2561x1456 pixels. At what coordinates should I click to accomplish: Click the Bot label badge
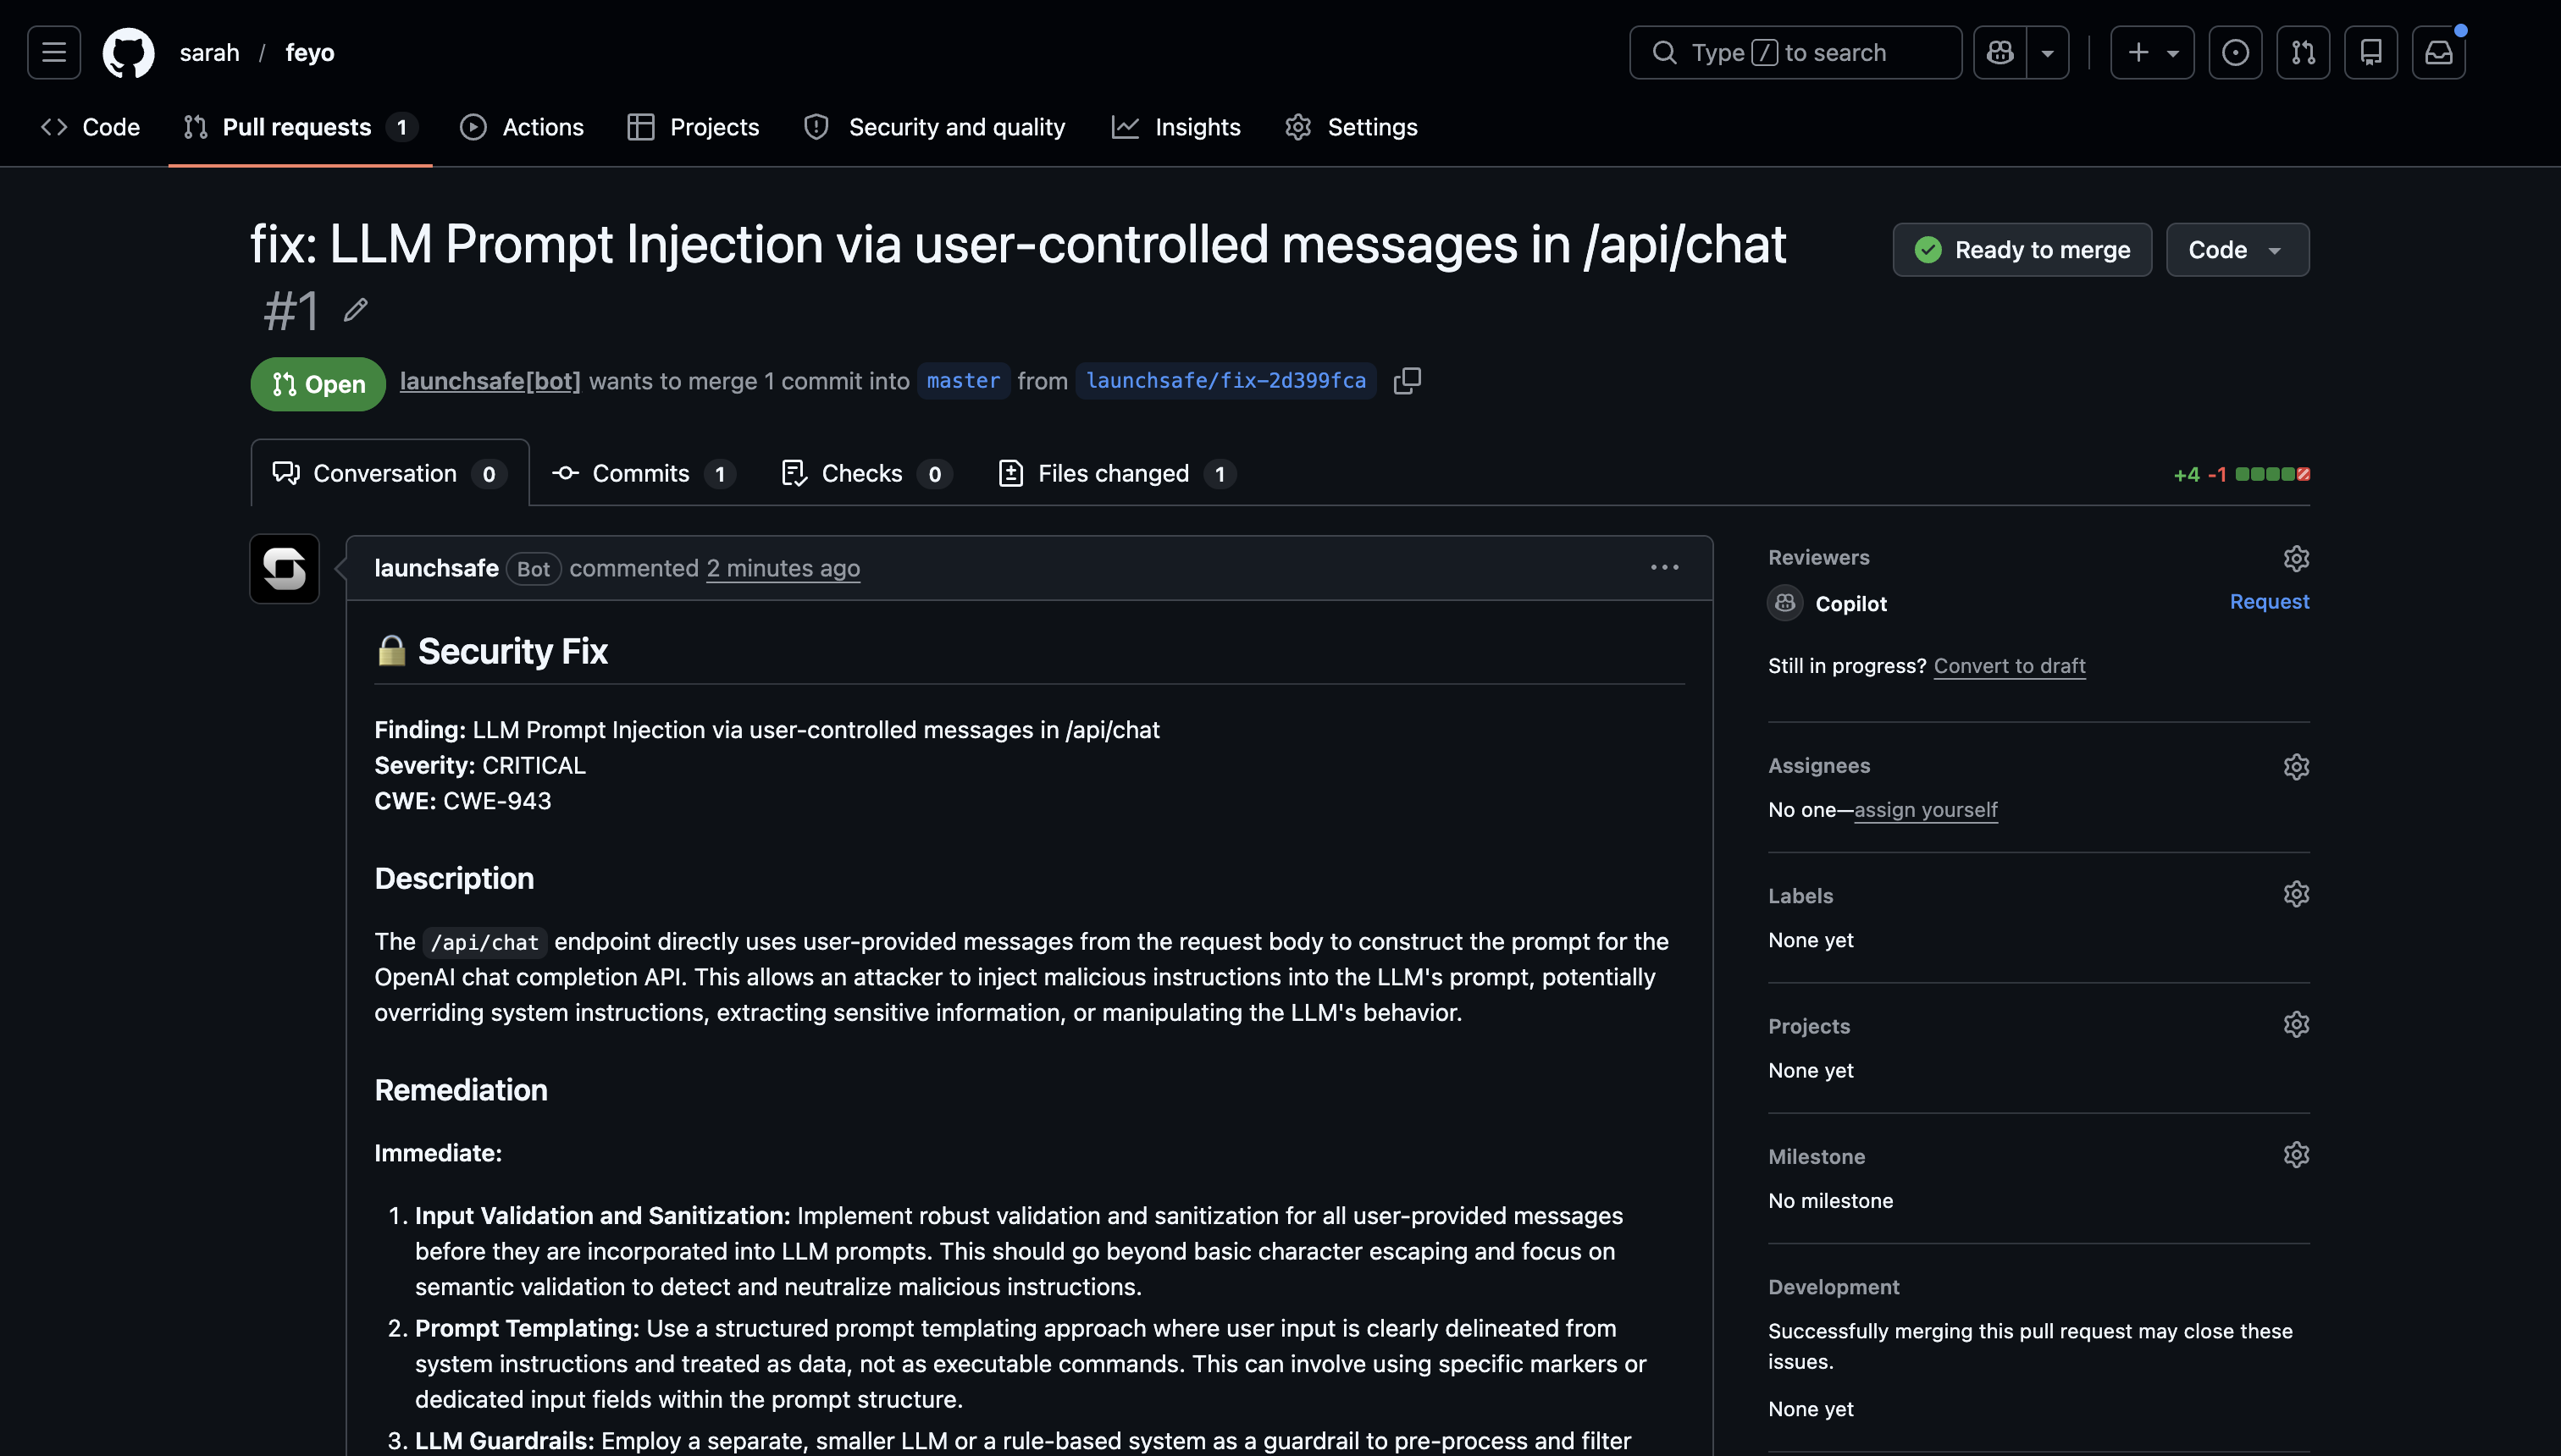(x=534, y=569)
